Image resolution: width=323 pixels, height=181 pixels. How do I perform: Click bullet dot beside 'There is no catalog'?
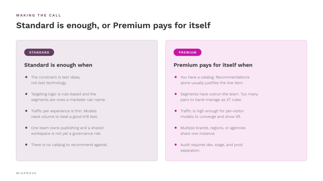(26, 145)
